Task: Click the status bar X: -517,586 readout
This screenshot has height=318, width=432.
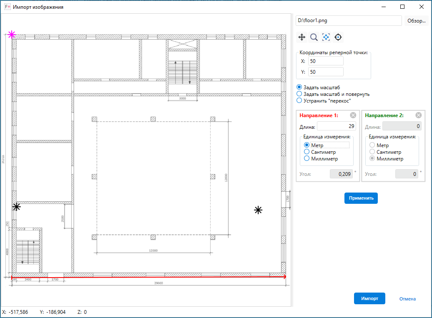Action: (15, 312)
